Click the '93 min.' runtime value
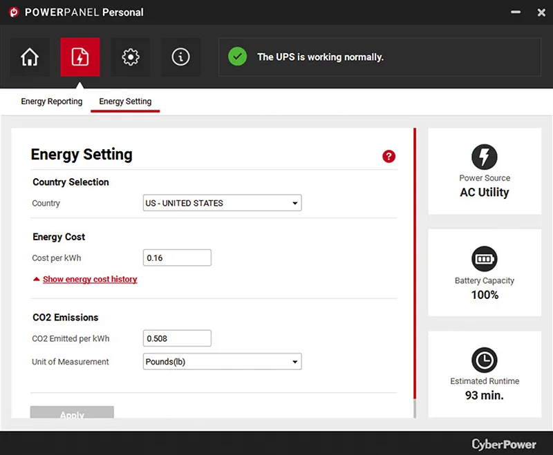The height and width of the screenshot is (455, 553). [x=485, y=396]
